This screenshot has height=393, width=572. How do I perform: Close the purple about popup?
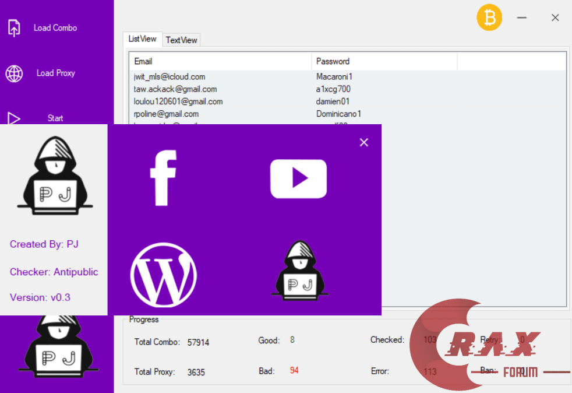click(363, 142)
